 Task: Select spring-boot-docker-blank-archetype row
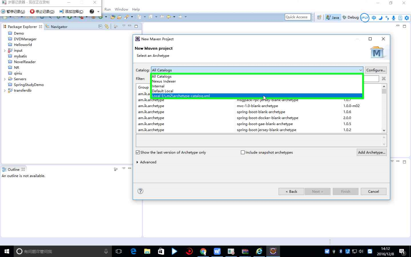coord(259,118)
